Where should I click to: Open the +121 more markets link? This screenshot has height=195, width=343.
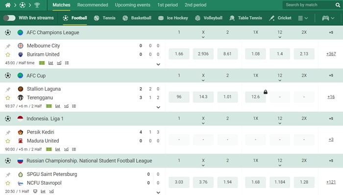[x=331, y=182]
